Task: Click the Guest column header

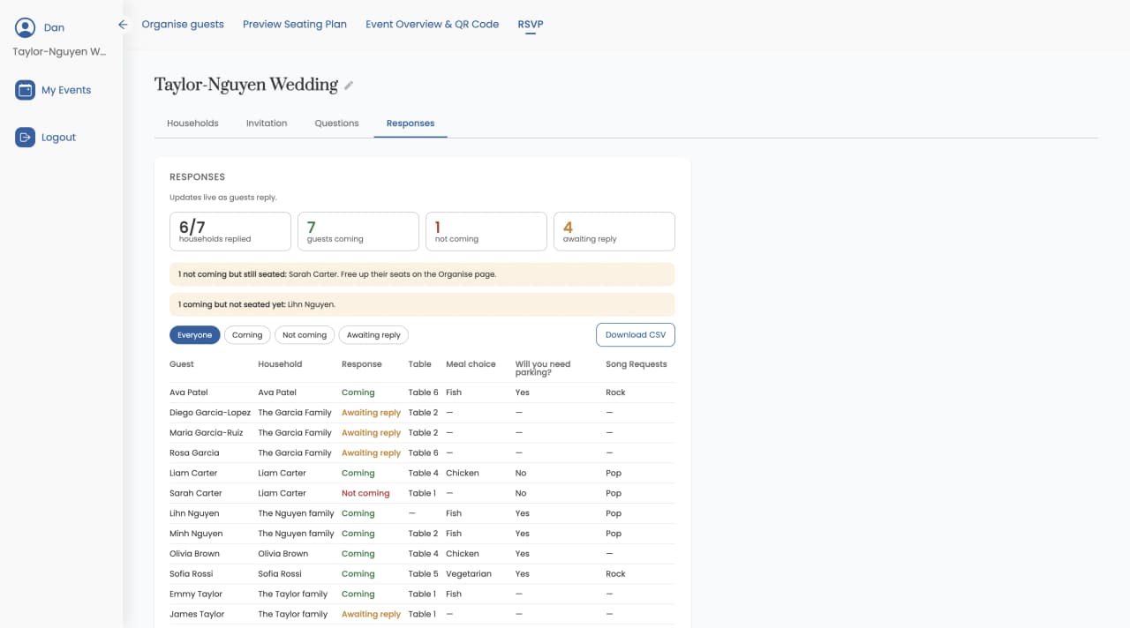Action: pyautogui.click(x=182, y=364)
